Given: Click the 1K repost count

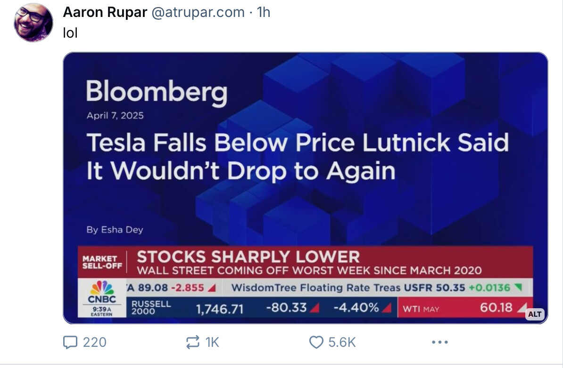Looking at the screenshot, I should click(212, 342).
